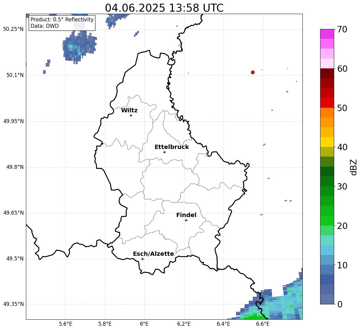This screenshot has width=361, height=330.
Task: Click the 20 value on colorbar
Action: [342, 226]
